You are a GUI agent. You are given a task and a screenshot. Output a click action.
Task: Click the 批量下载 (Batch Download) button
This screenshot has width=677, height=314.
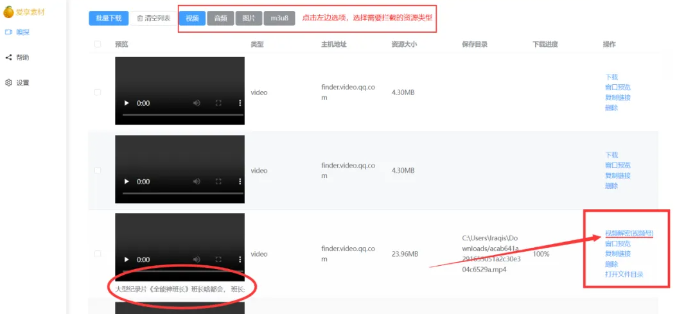pos(109,19)
